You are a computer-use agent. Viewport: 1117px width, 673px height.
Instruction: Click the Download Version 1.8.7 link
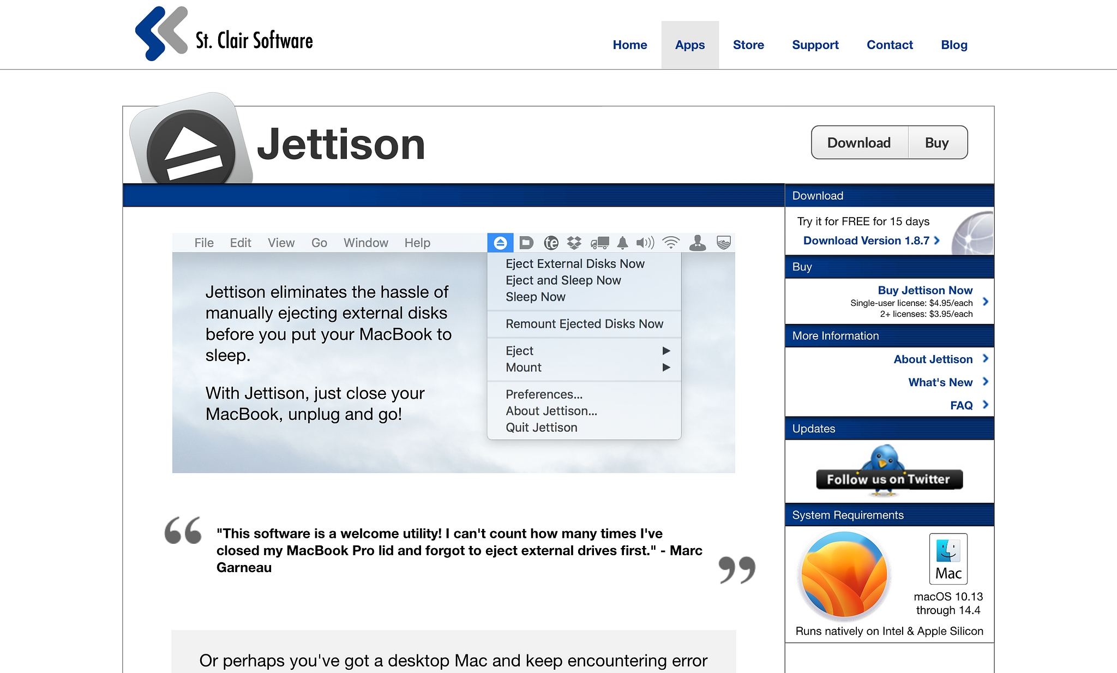[866, 241]
